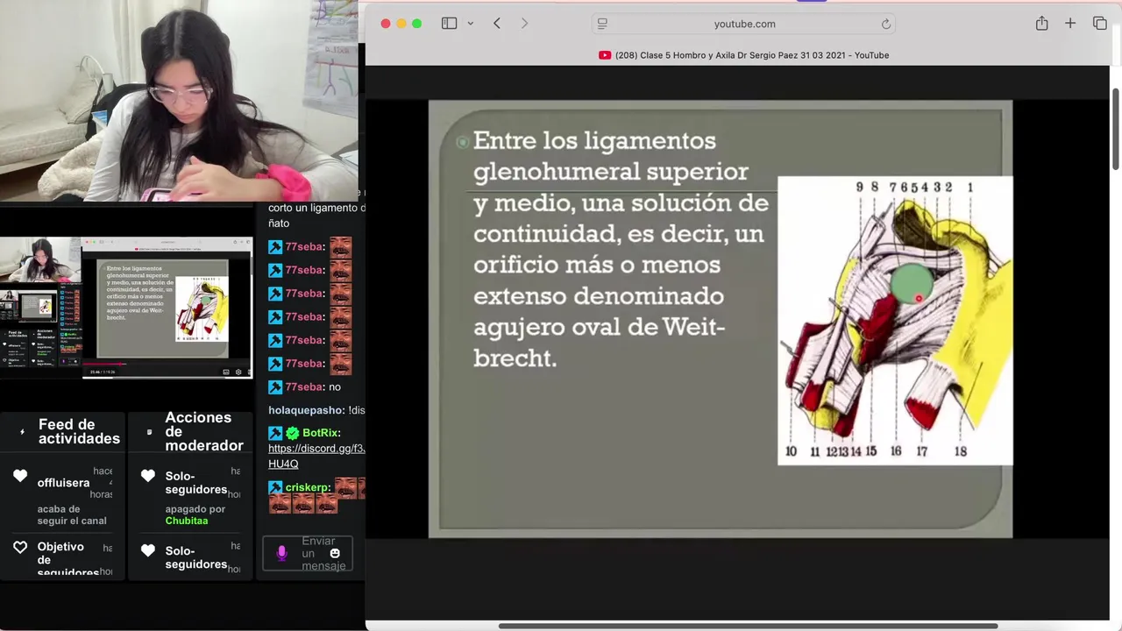
Task: Click the purple microphone icon in chat input
Action: pos(281,553)
